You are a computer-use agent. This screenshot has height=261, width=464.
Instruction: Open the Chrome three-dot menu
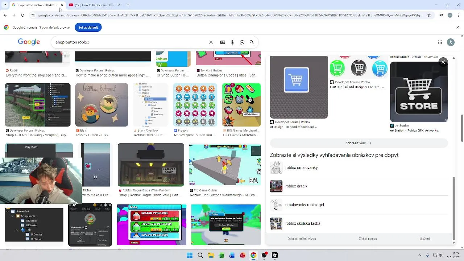point(458,15)
